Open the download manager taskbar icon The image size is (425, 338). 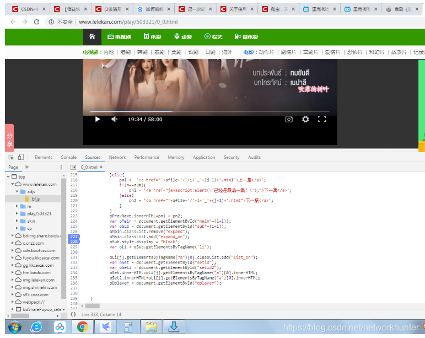point(174,327)
